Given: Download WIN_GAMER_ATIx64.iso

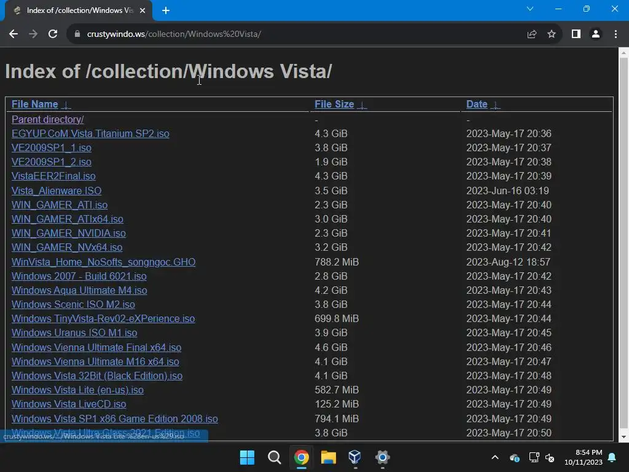Looking at the screenshot, I should [68, 219].
